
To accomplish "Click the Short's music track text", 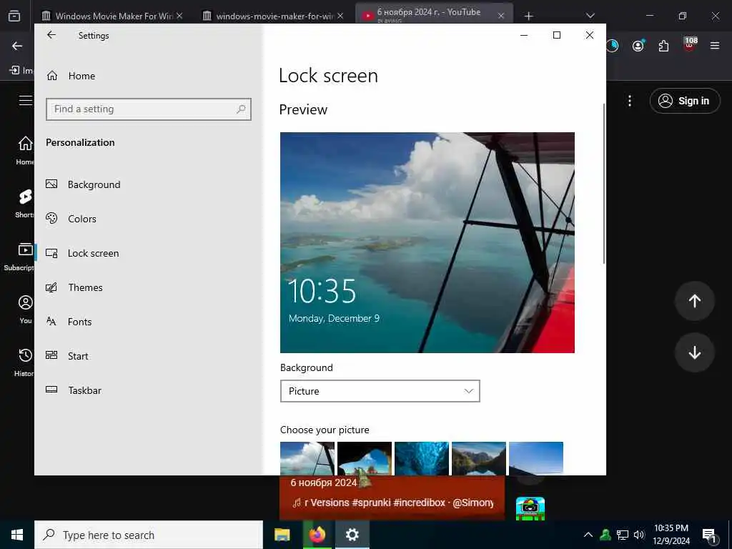I will point(393,503).
